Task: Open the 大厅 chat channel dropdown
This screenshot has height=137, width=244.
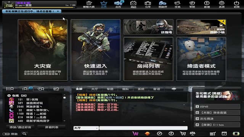Action: tap(86, 128)
